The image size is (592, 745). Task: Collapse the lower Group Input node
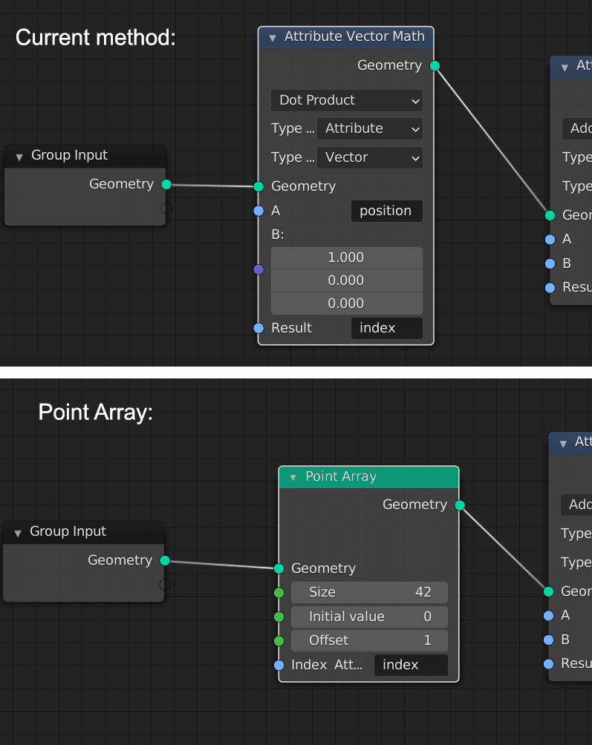click(x=18, y=533)
